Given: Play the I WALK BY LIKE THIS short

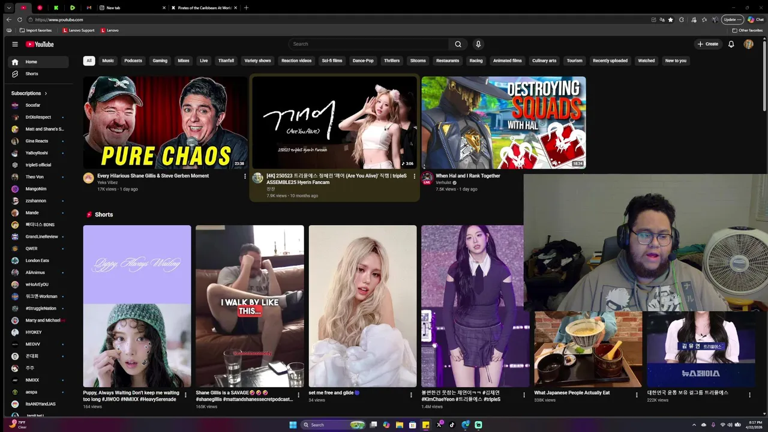Looking at the screenshot, I should coord(250,306).
